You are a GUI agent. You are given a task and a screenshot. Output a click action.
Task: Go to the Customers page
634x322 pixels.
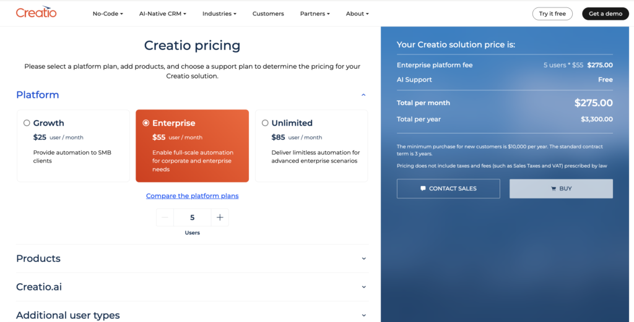point(268,14)
